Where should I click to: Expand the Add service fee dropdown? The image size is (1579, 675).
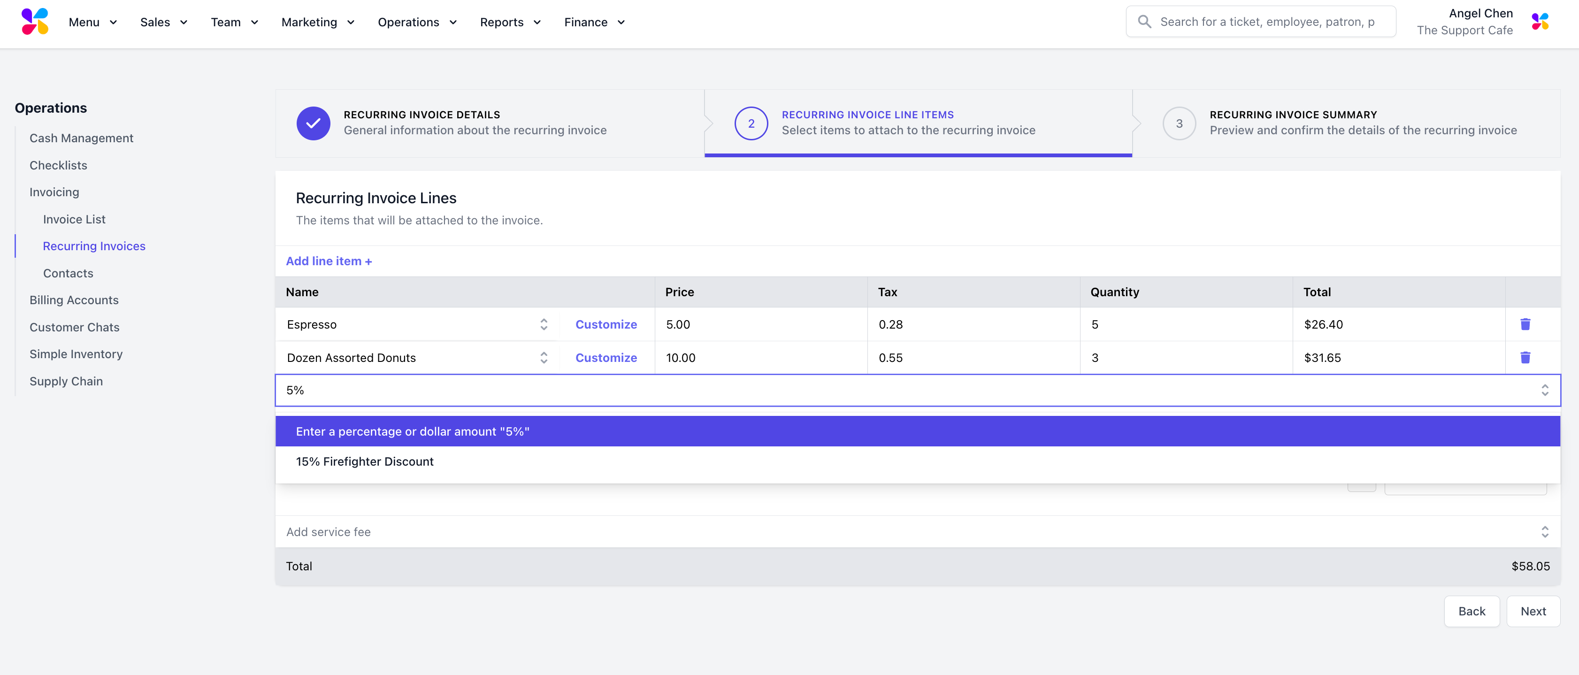pos(1544,532)
